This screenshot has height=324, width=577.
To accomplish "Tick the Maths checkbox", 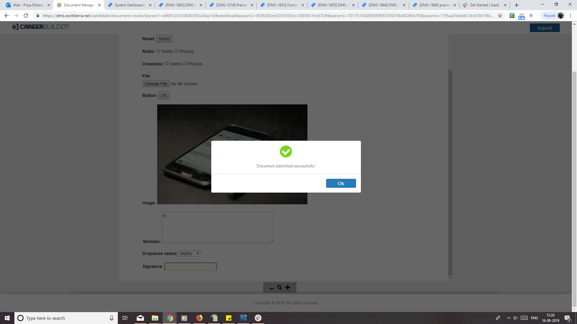I will point(167,63).
